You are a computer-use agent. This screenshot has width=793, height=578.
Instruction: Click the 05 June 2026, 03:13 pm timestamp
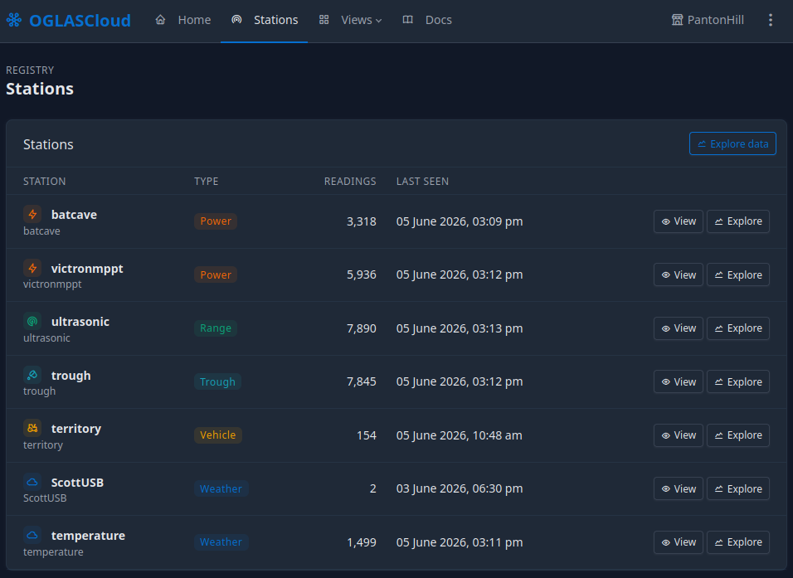pos(460,328)
